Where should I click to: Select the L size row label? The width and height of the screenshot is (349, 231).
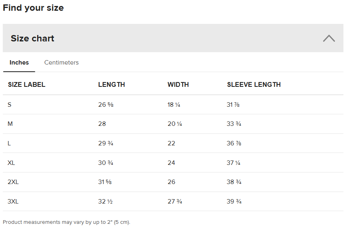(x=9, y=143)
